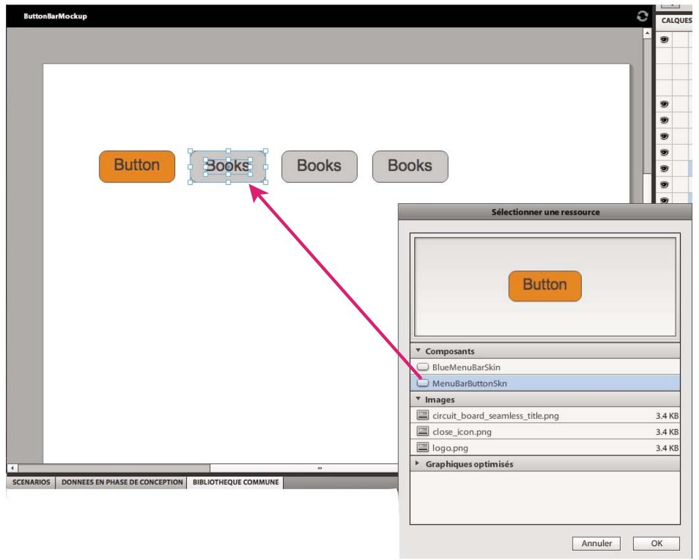The height and width of the screenshot is (560, 699).
Task: Click the ButtonBarMockup title text
Action: point(55,16)
